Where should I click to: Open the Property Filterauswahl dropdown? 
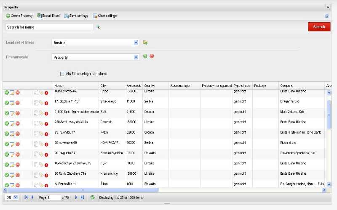(136, 57)
